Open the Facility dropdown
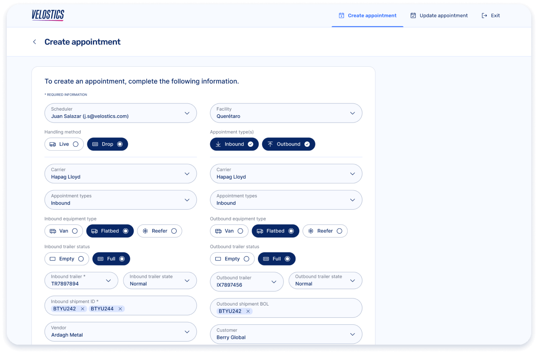The width and height of the screenshot is (538, 354). (352, 113)
